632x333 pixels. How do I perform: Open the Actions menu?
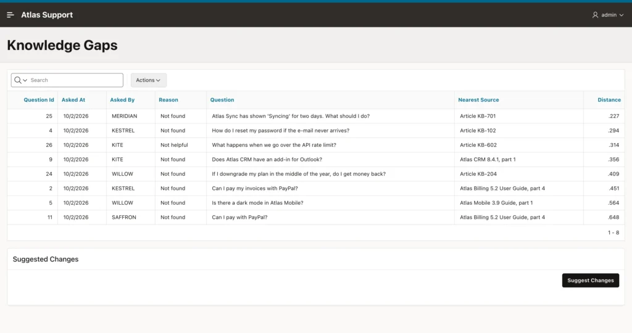(x=148, y=80)
